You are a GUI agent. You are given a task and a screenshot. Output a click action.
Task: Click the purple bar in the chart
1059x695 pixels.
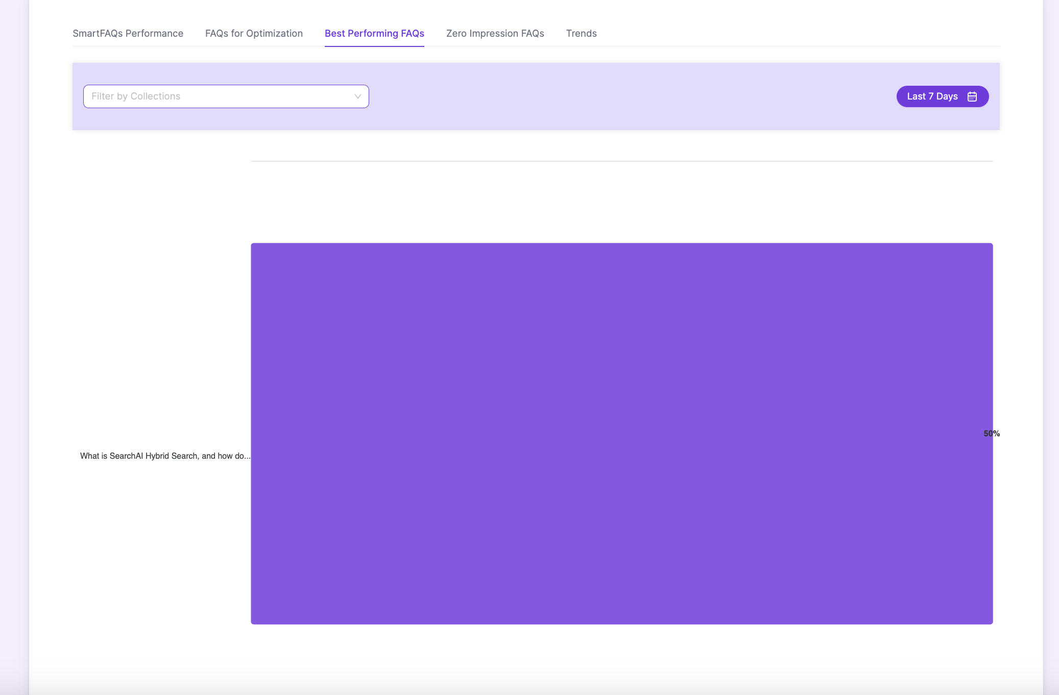pyautogui.click(x=621, y=433)
